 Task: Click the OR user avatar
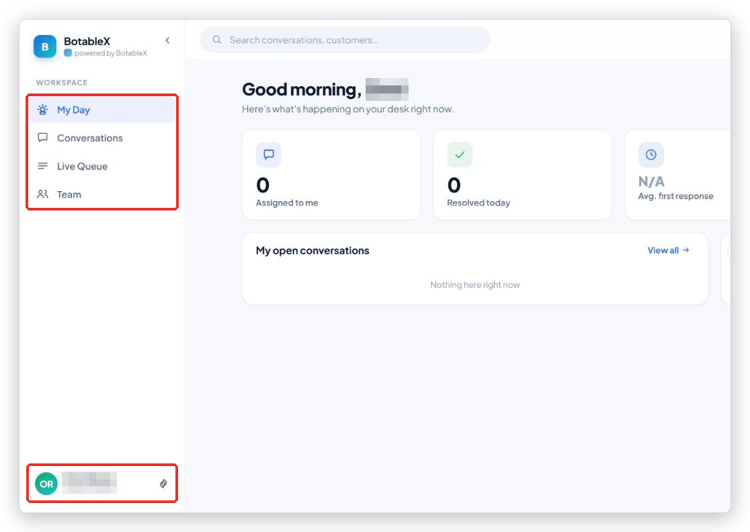(46, 484)
